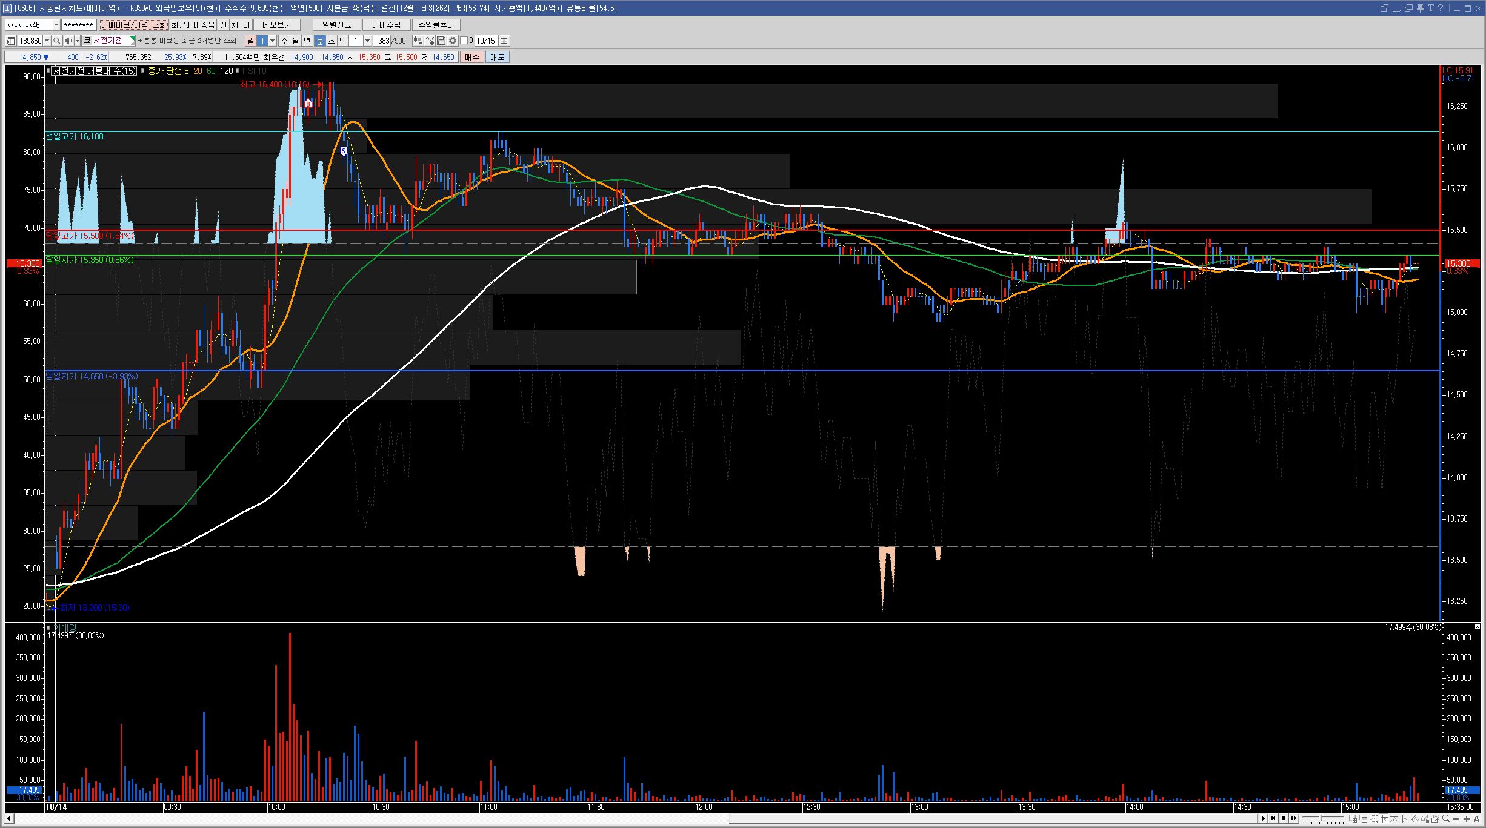Open the calendar date picker icon
This screenshot has width=1486, height=828.
click(x=504, y=41)
